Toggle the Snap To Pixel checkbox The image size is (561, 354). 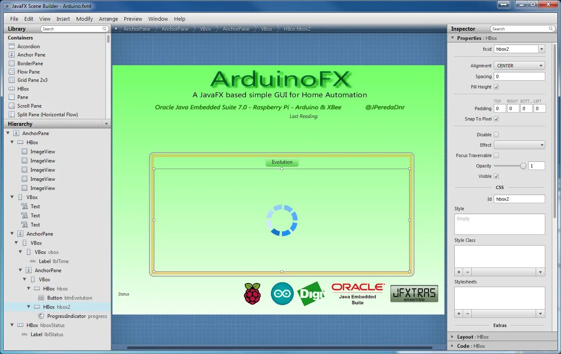coord(496,119)
